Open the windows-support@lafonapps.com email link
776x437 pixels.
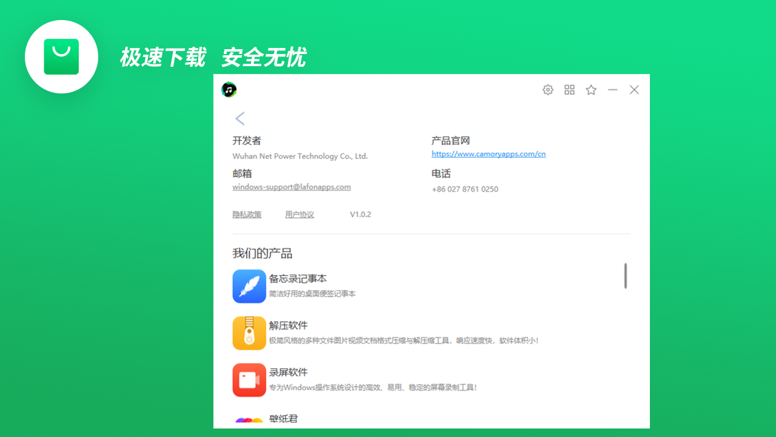click(x=291, y=186)
